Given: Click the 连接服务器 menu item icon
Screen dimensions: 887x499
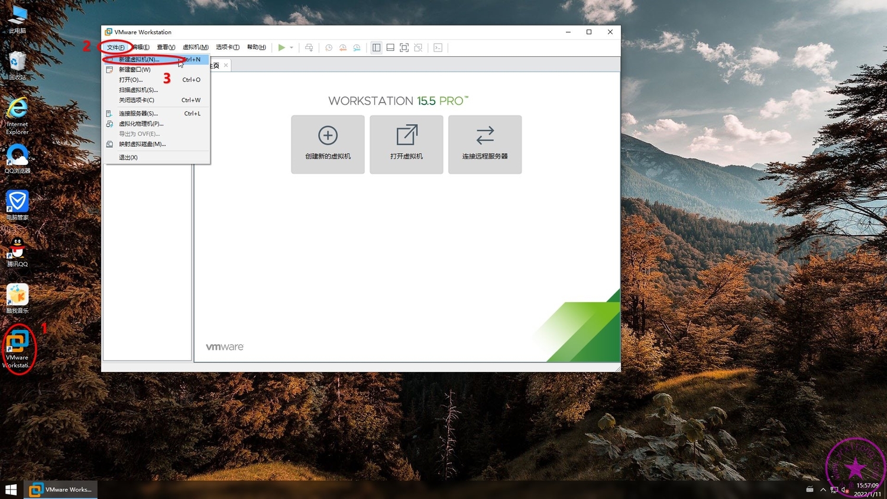Looking at the screenshot, I should [x=109, y=114].
